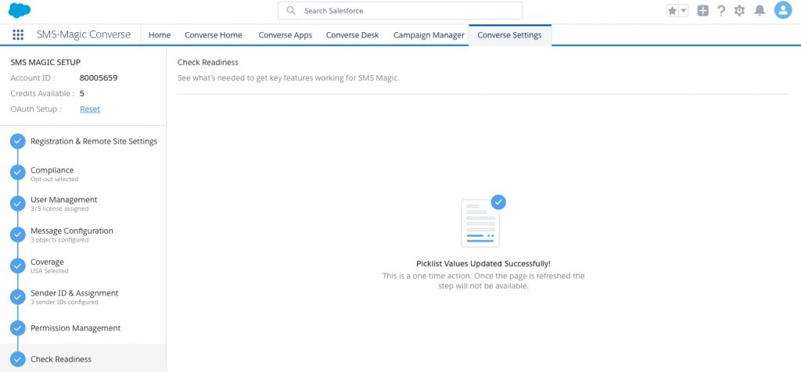Viewport: 801px width, 372px height.
Task: Switch to the Home tab
Action: click(160, 35)
